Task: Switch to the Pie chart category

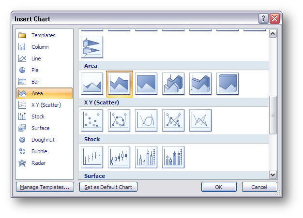Action: [x=35, y=70]
